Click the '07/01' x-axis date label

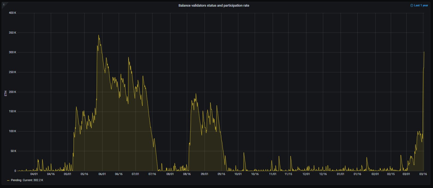(135, 174)
